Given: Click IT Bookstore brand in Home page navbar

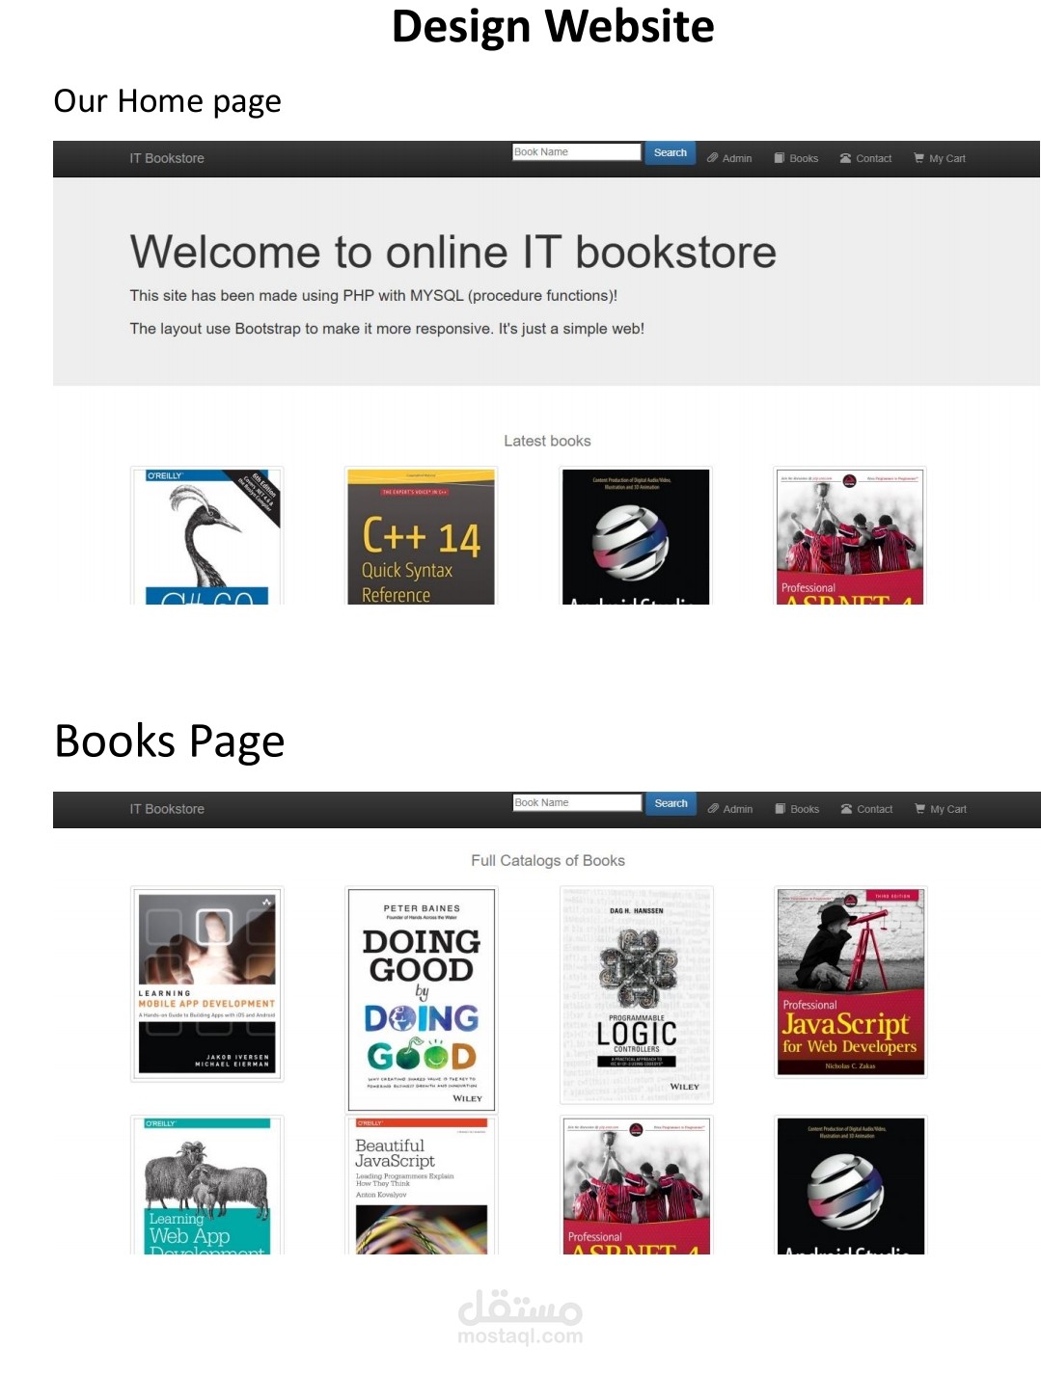Looking at the screenshot, I should pyautogui.click(x=167, y=158).
